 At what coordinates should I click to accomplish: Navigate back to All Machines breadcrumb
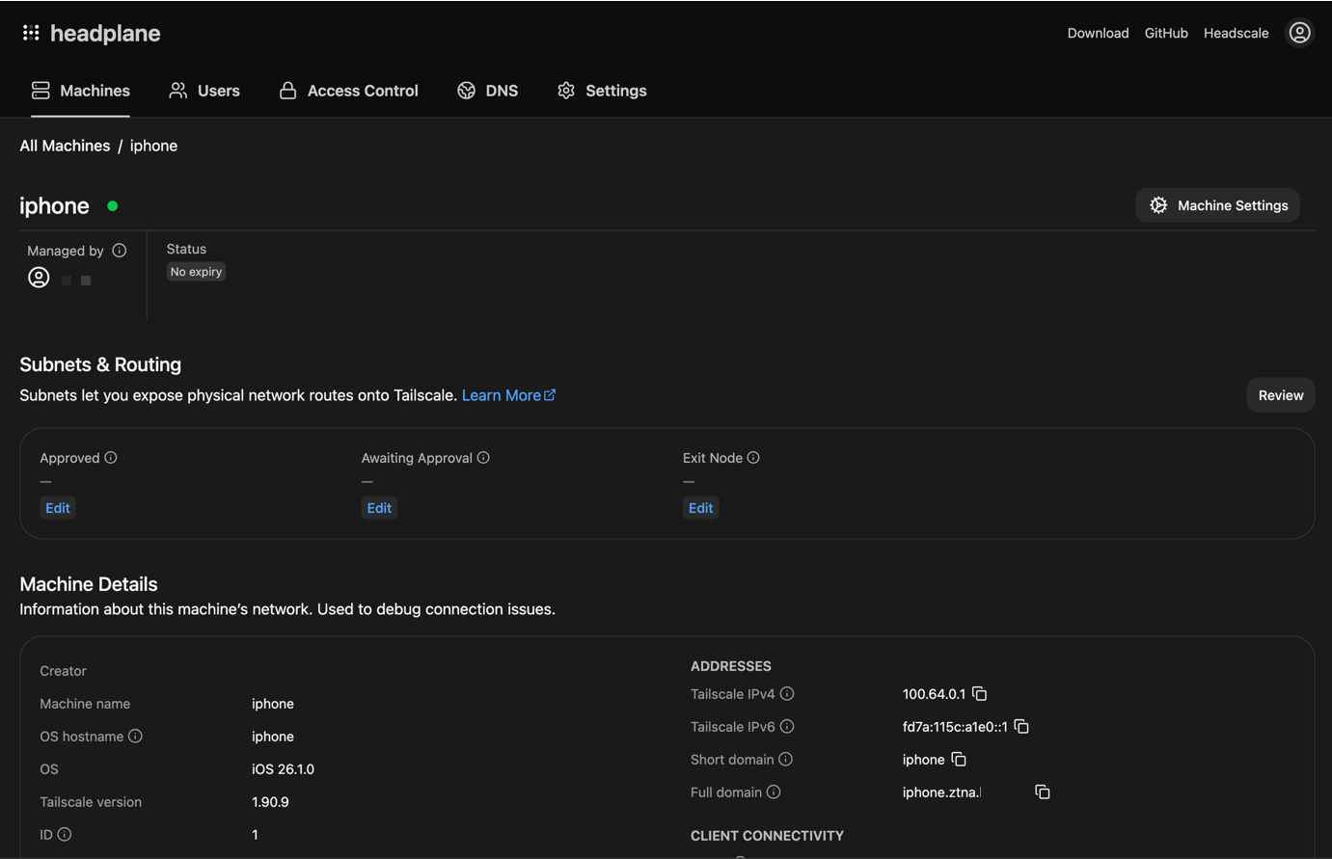(x=65, y=146)
